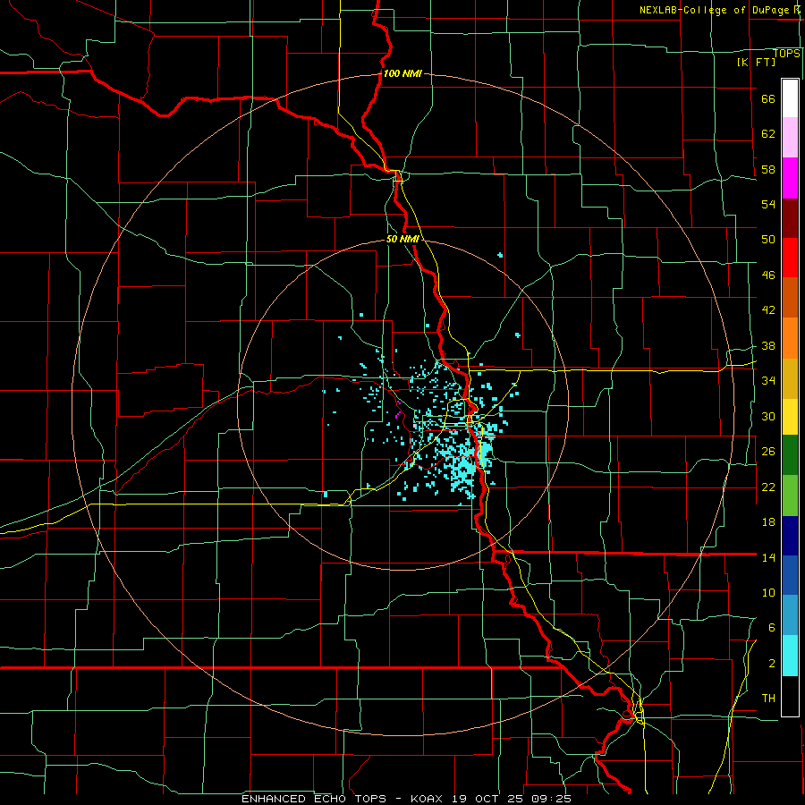The image size is (805, 805).
Task: Click the '09:25' timestamp in the caption
Action: pos(550,799)
